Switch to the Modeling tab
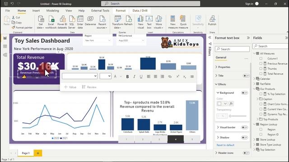The height and width of the screenshot is (162, 289). click(52, 11)
